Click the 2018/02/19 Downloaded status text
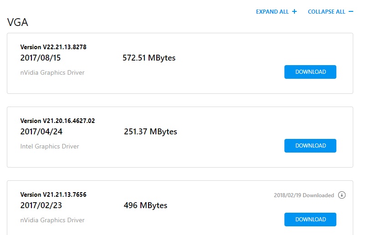Viewport: 366px width, 235px height. point(304,195)
